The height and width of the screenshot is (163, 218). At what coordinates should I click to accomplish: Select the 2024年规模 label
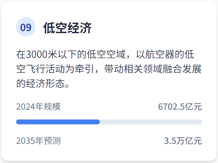38,107
